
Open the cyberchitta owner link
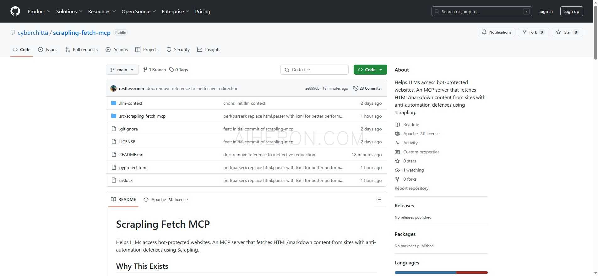(x=33, y=33)
